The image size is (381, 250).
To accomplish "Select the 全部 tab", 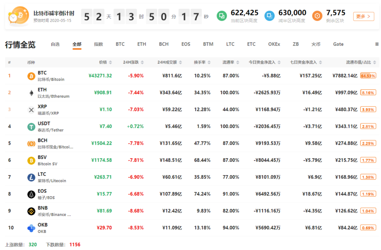I will point(77,44).
